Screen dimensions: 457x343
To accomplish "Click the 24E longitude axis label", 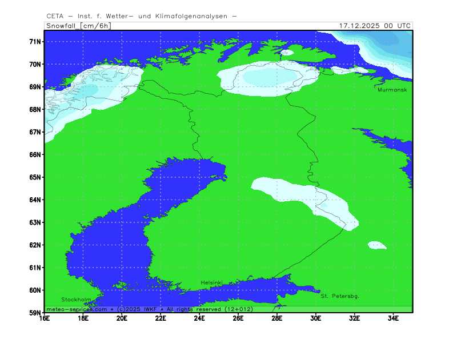I will (199, 318).
